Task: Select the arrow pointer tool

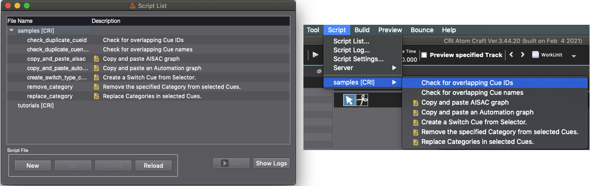Action: (x=349, y=100)
